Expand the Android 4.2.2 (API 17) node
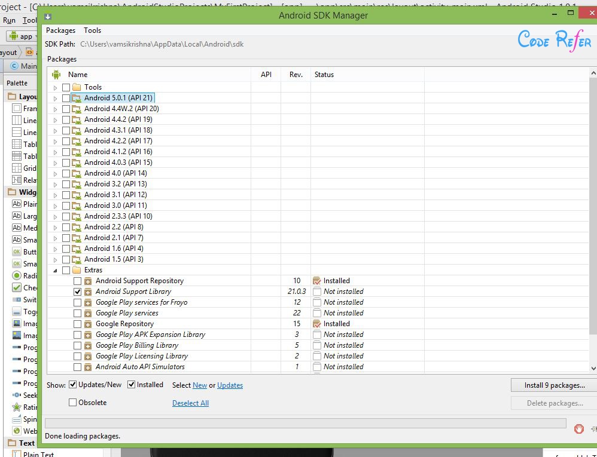Viewport: 597px width, 457px height. (55, 142)
